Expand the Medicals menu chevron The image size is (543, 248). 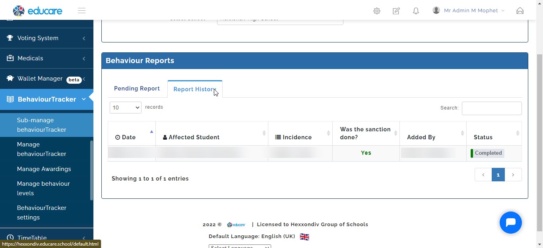point(84,59)
